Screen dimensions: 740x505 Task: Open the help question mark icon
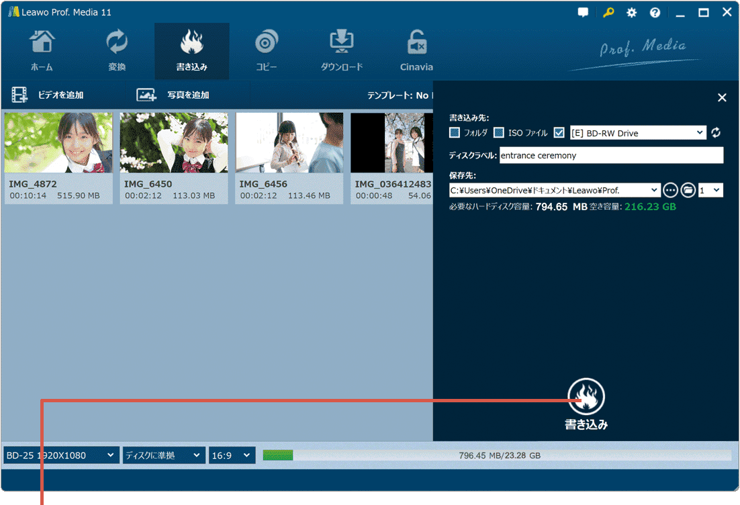pyautogui.click(x=655, y=13)
